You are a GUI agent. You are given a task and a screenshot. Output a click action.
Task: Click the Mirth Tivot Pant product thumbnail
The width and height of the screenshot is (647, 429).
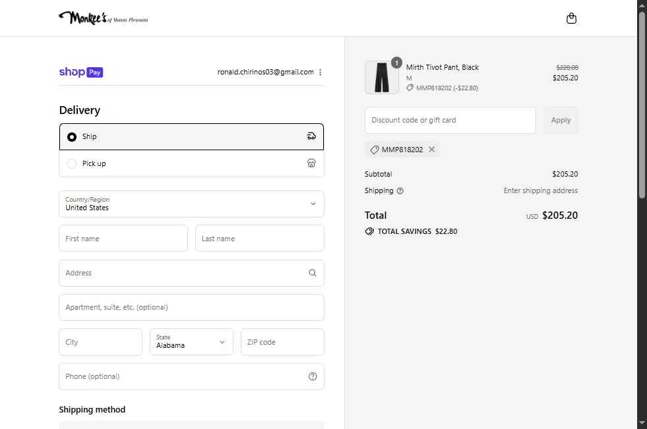coord(382,78)
